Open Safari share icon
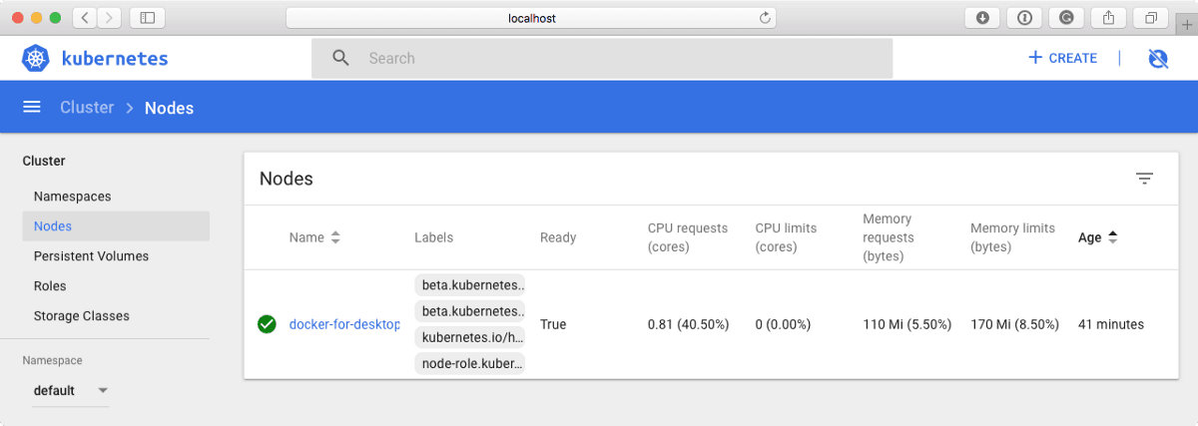 (1108, 18)
